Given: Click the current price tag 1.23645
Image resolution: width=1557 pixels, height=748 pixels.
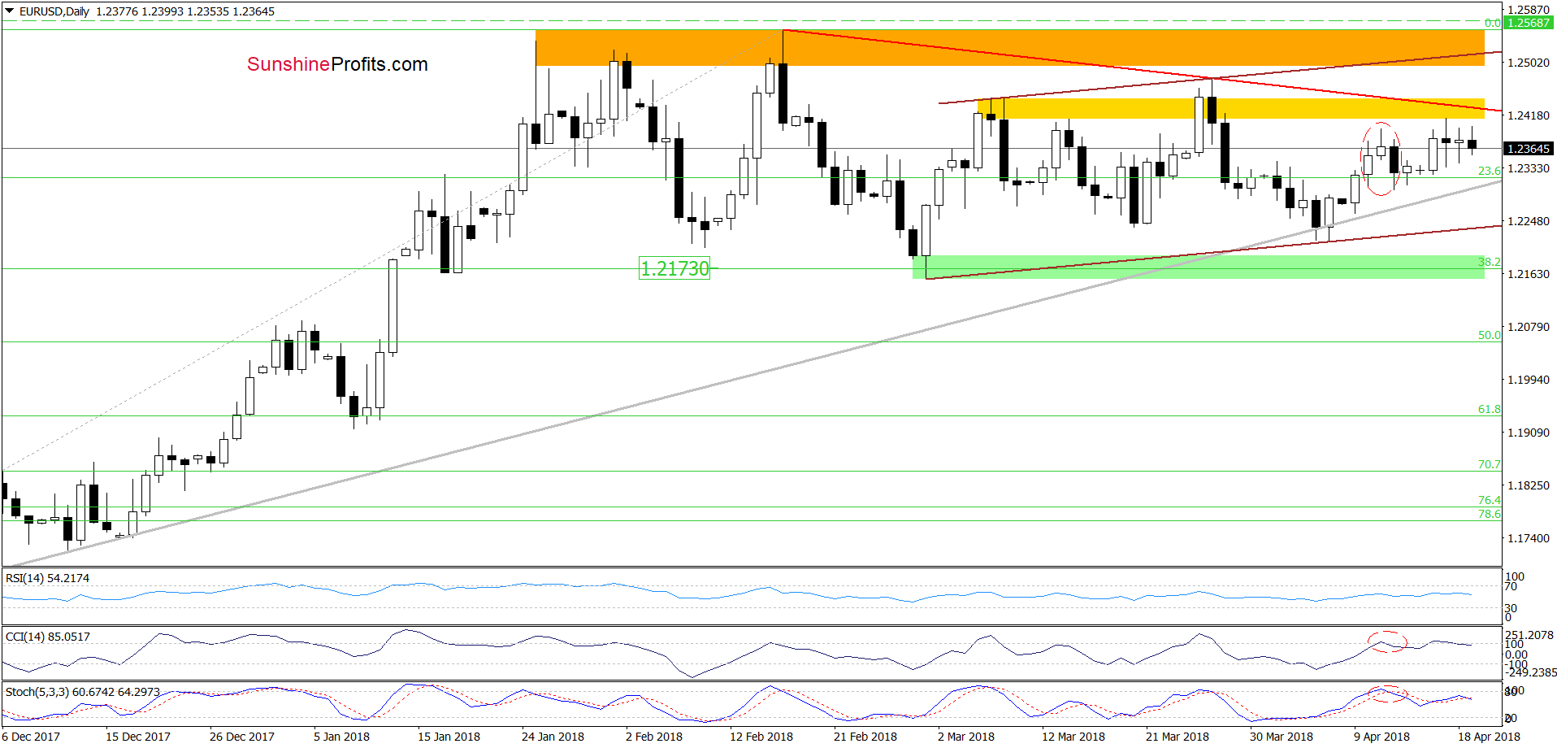Looking at the screenshot, I should 1529,149.
